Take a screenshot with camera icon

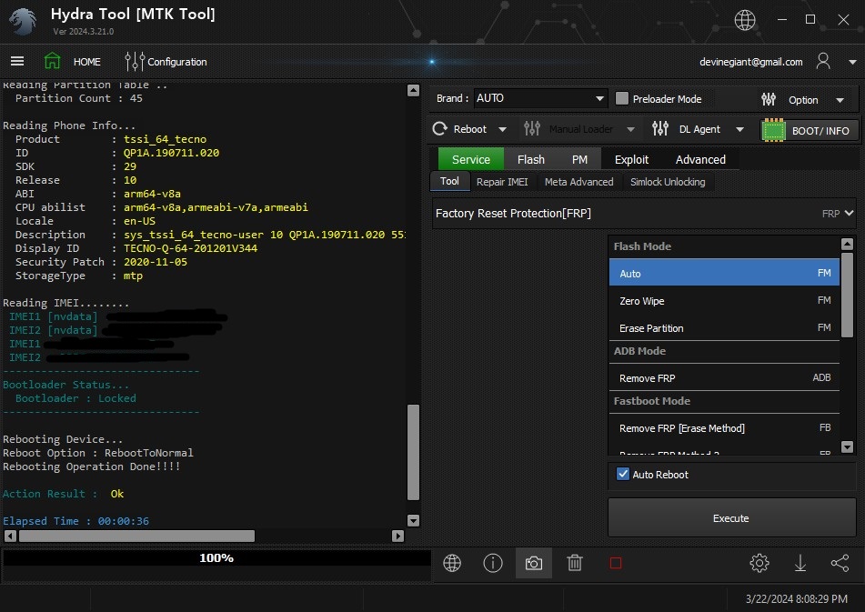point(533,563)
